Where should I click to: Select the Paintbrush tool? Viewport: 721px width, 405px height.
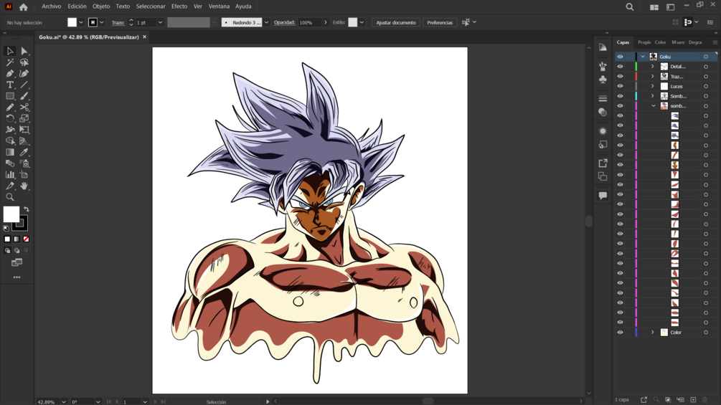tap(24, 96)
